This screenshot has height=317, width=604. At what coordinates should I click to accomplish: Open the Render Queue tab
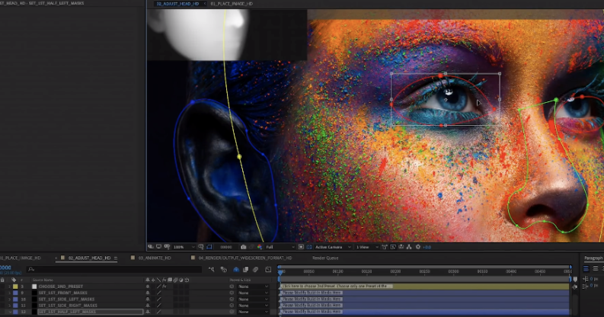pos(324,258)
